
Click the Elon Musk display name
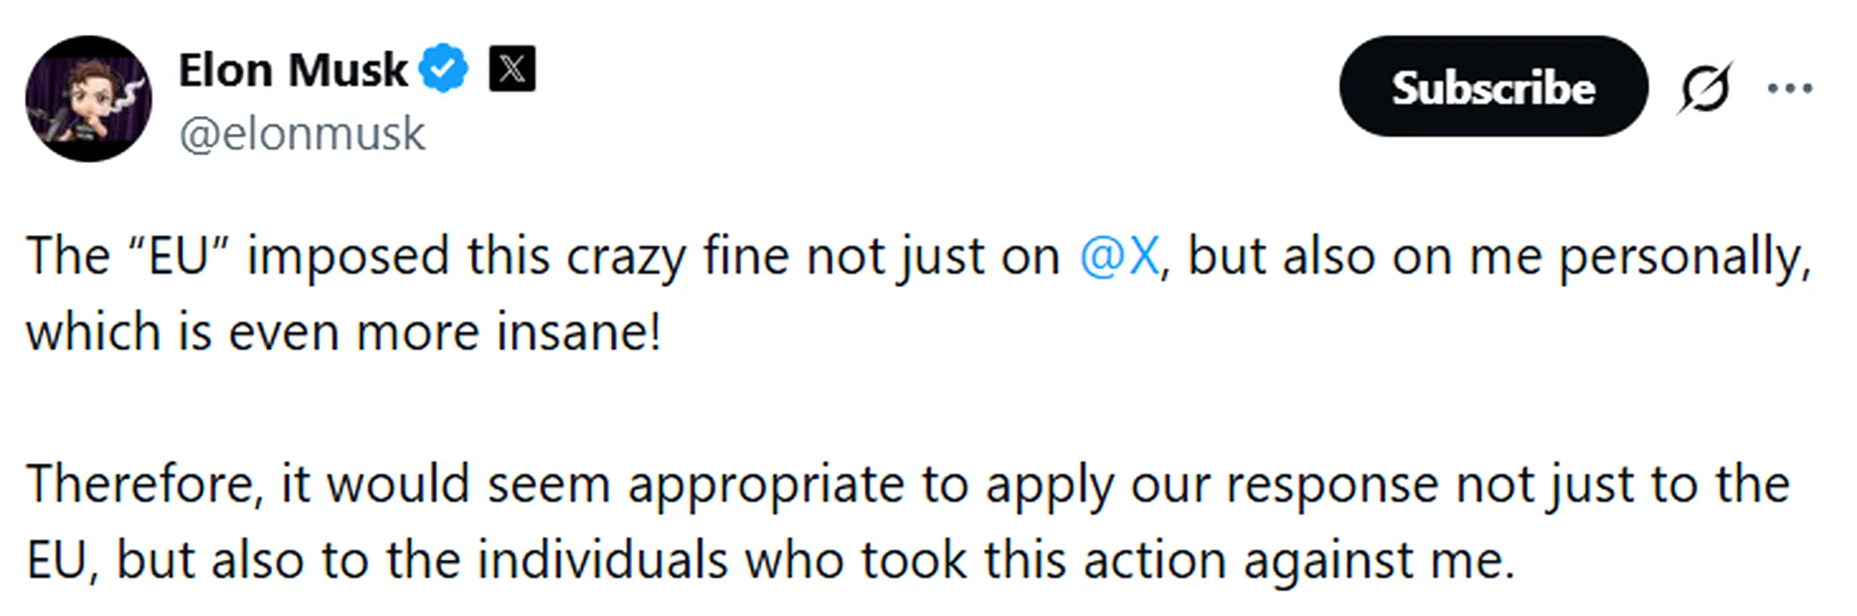tap(293, 70)
